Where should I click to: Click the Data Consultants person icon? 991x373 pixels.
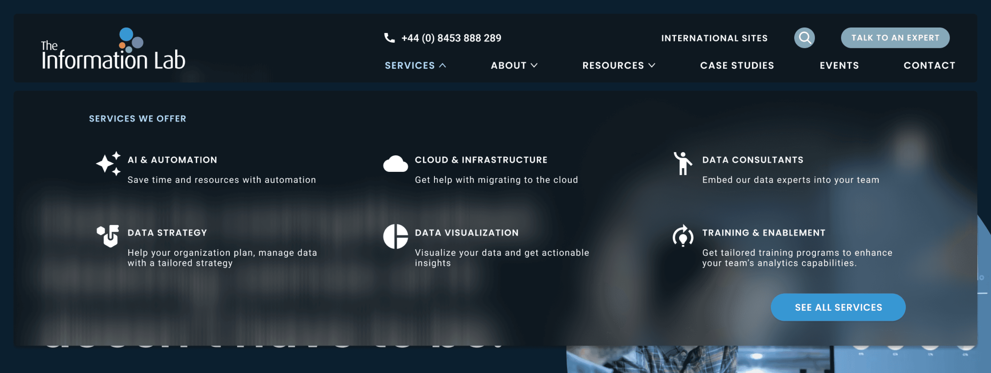pos(682,163)
